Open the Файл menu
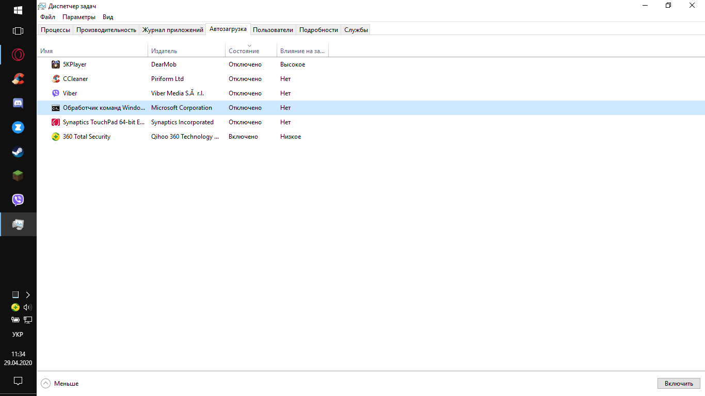Screen dimensions: 705x396 click(x=48, y=17)
